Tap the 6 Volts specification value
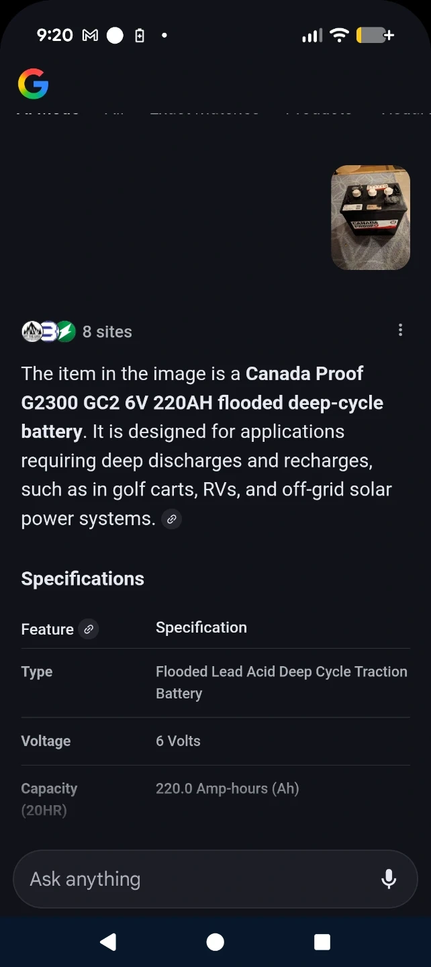Viewport: 431px width, 967px height. [x=178, y=741]
